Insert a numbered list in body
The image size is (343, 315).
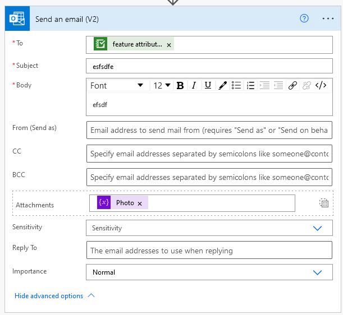tap(250, 86)
